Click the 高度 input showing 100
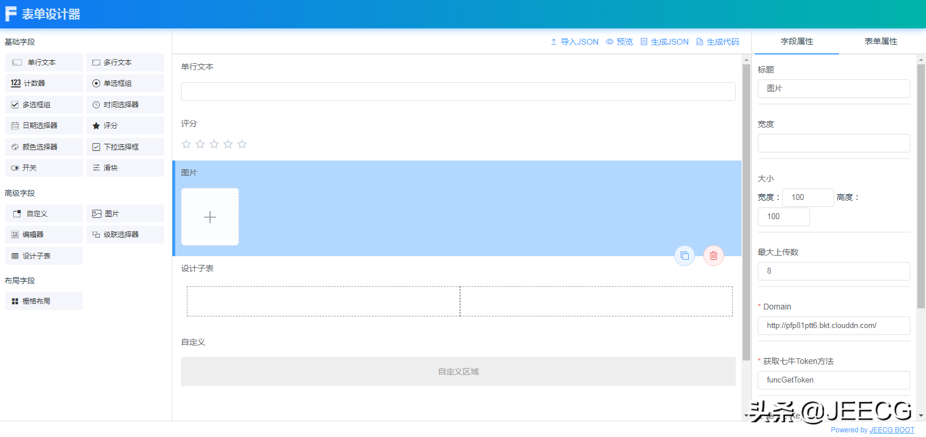Screen dimensions: 926x437 pos(784,217)
